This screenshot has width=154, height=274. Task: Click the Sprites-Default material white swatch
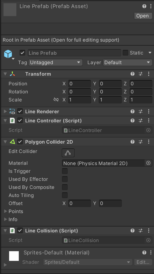pyautogui.click(x=14, y=256)
